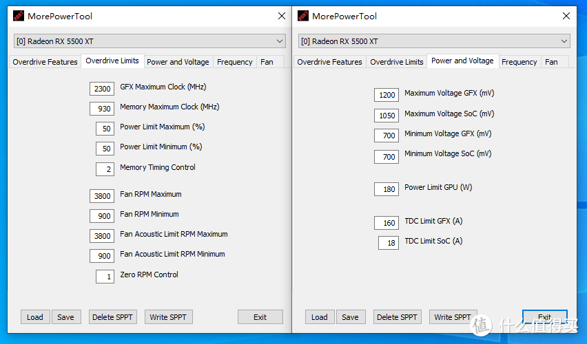Open Power and Voltage tab in left window

tap(178, 62)
